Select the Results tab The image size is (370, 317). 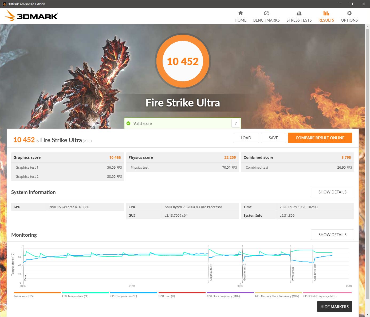(326, 17)
